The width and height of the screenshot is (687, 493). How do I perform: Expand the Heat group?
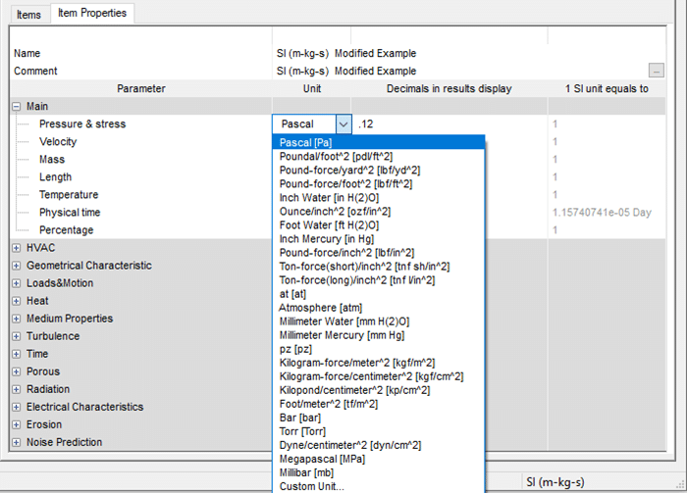[17, 301]
